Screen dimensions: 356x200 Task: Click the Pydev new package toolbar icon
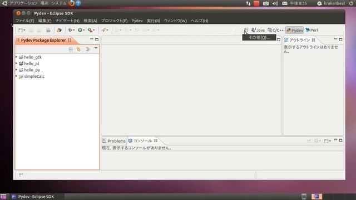tap(59, 30)
